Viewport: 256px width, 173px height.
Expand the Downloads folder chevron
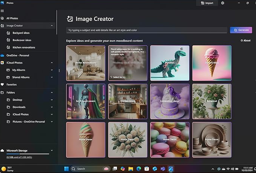(52, 107)
